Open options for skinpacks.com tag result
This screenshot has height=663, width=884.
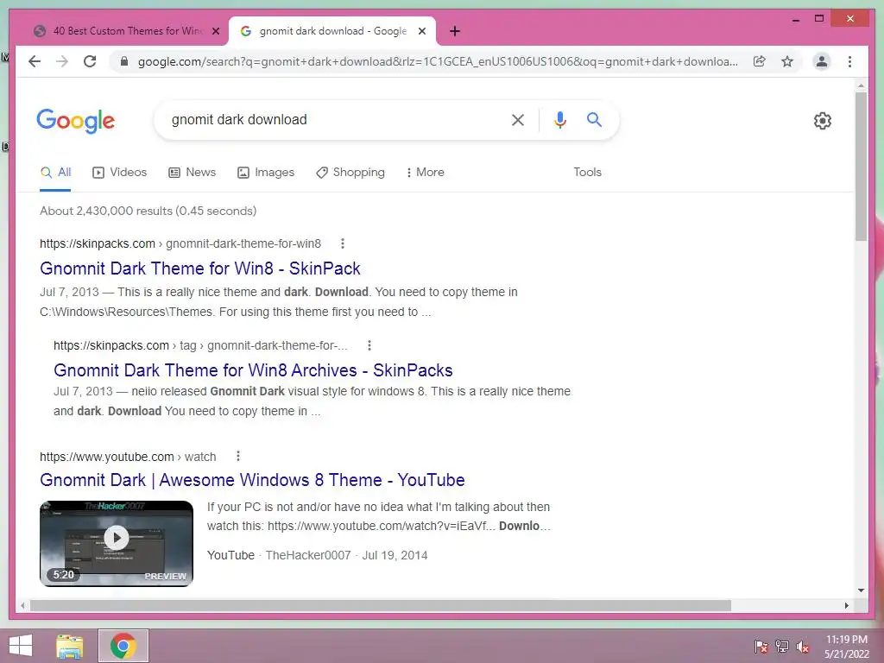(x=369, y=345)
